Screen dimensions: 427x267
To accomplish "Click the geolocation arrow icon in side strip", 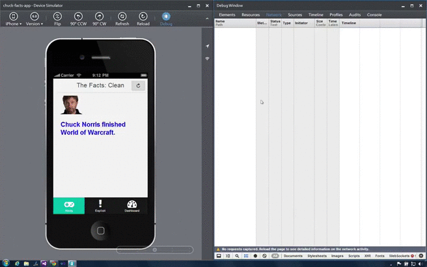I will coord(207,46).
